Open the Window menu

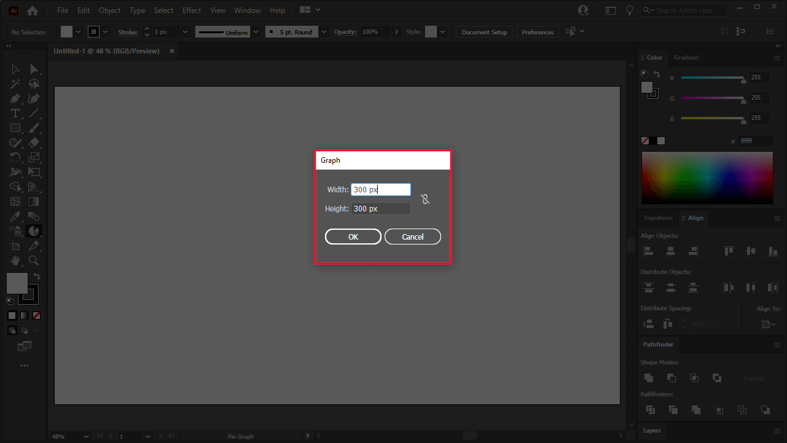(248, 10)
